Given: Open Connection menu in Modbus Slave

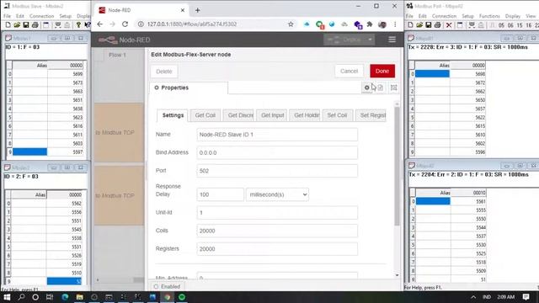Looking at the screenshot, I should pyautogui.click(x=41, y=16).
